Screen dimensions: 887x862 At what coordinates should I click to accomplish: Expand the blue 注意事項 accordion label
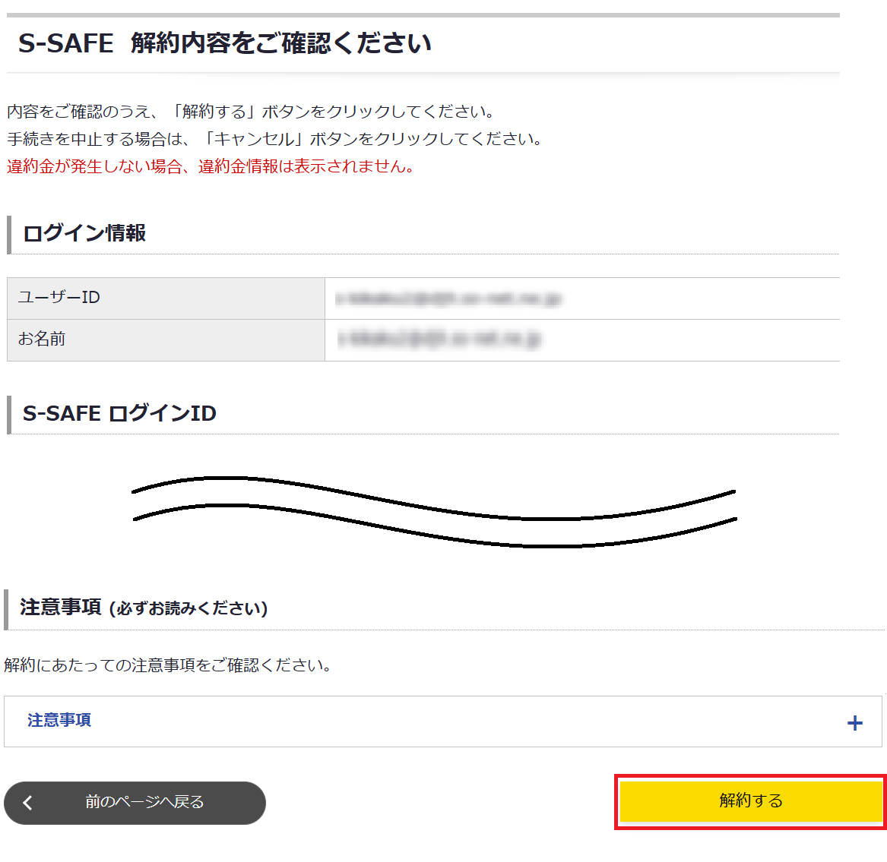pyautogui.click(x=59, y=721)
